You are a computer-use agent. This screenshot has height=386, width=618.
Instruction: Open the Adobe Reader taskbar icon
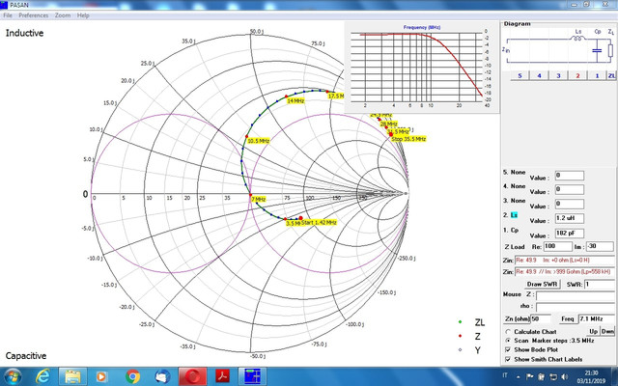tap(222, 376)
